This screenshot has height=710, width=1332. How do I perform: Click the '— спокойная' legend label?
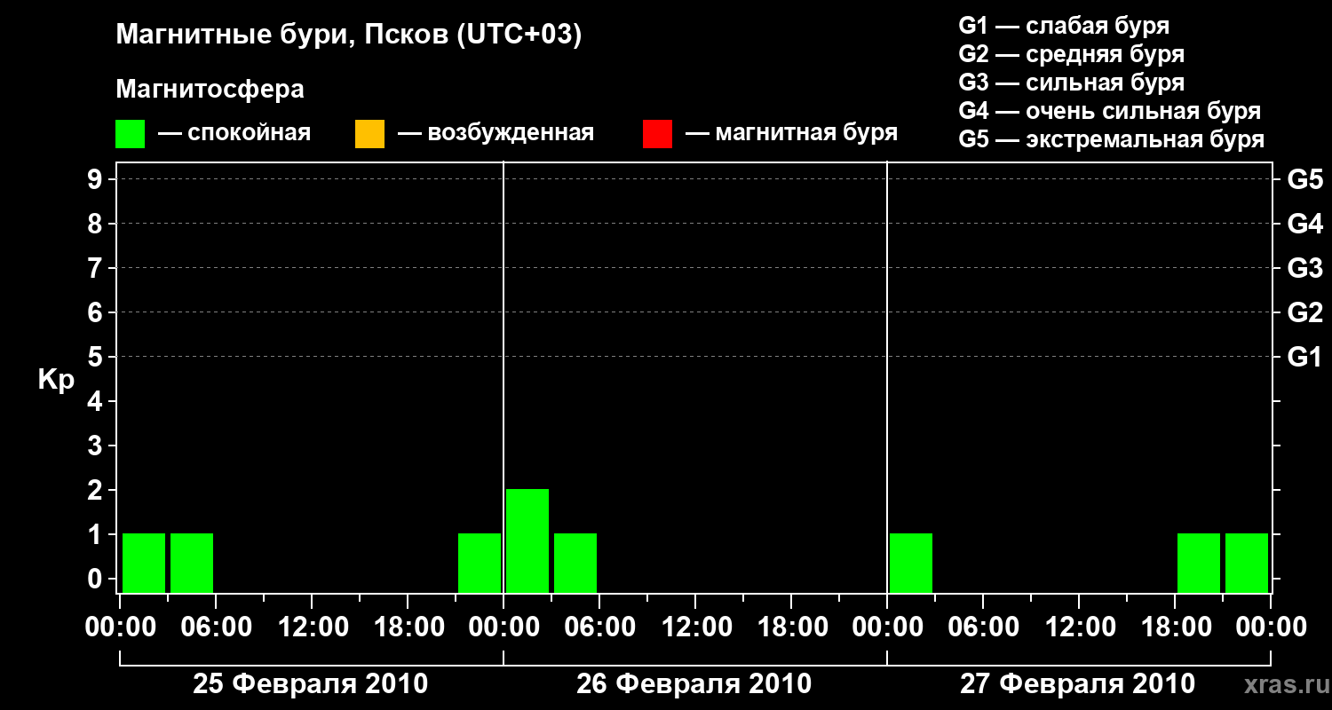(234, 134)
